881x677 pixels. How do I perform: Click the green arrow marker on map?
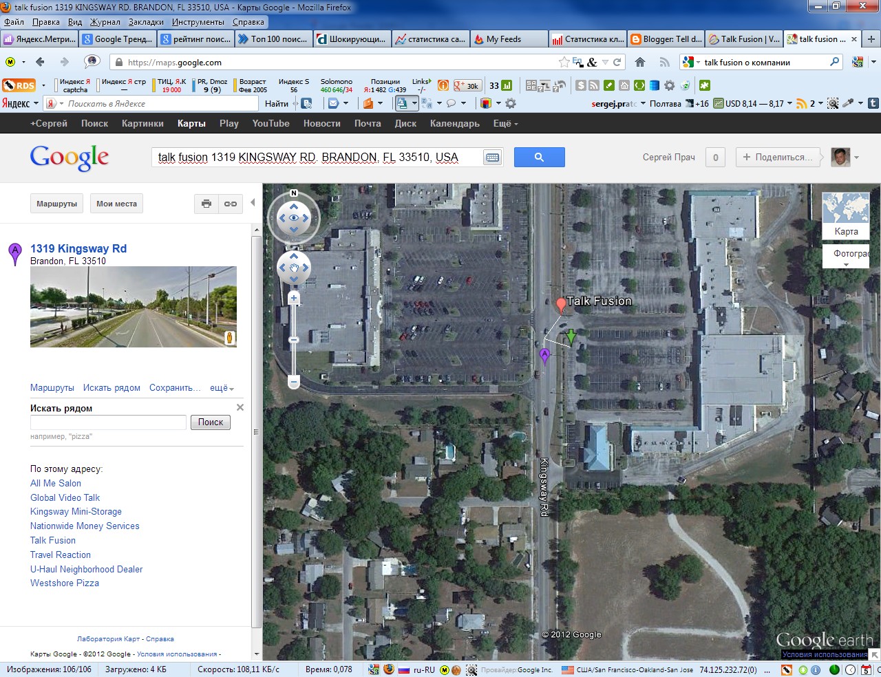pos(571,336)
